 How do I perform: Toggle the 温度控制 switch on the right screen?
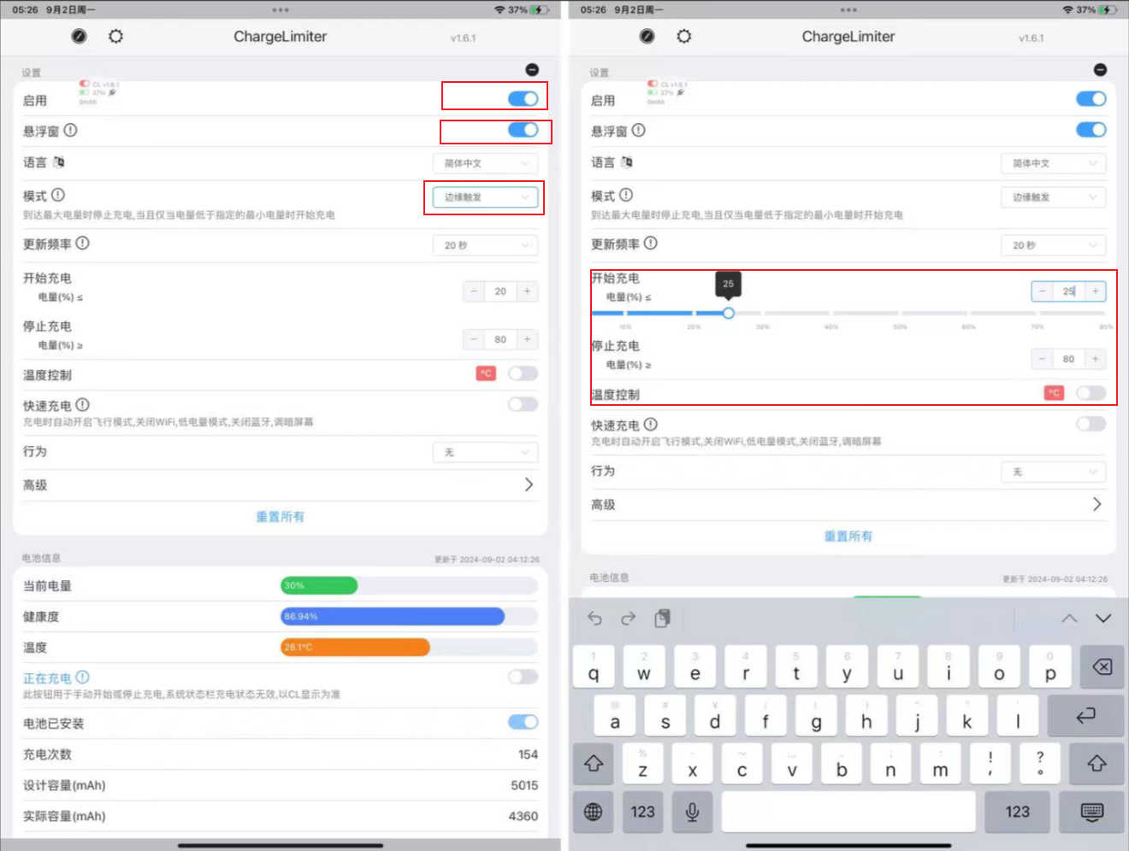coord(1091,393)
